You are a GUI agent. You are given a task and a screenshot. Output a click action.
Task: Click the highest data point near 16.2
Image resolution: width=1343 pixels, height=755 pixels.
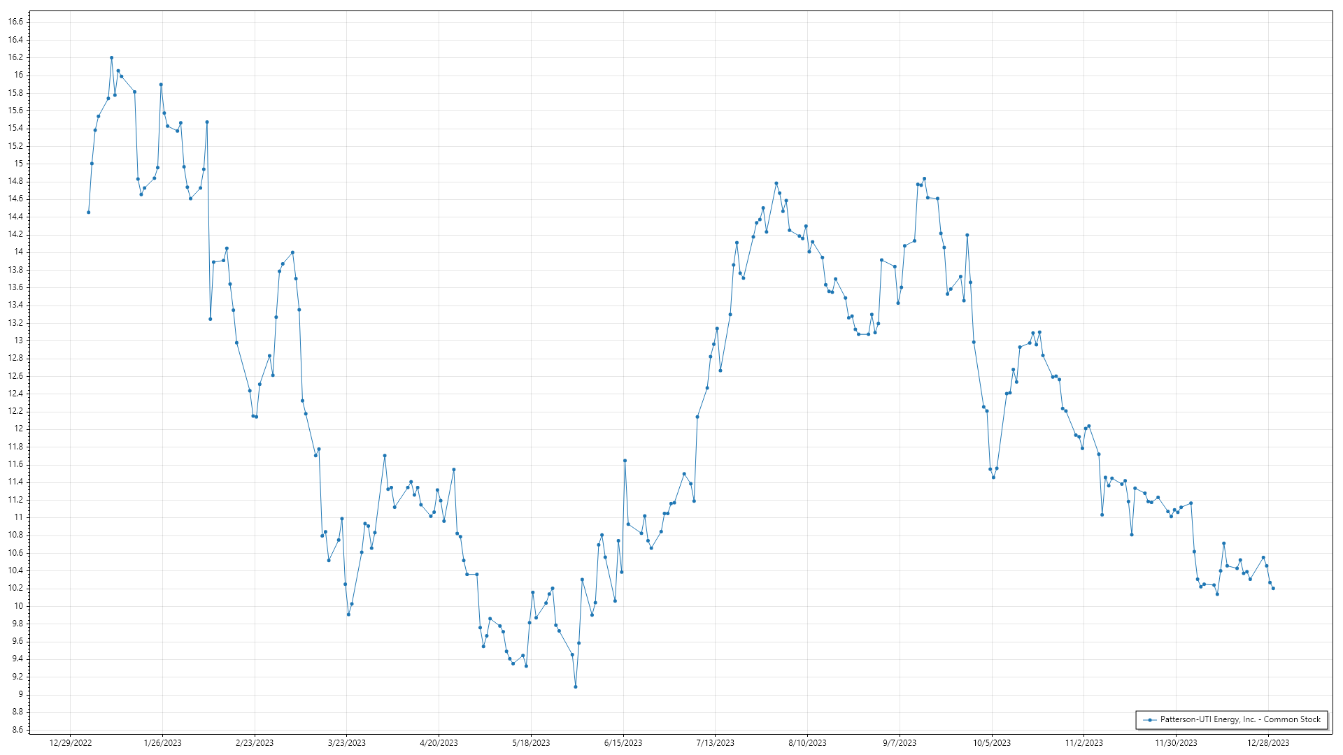coord(111,58)
